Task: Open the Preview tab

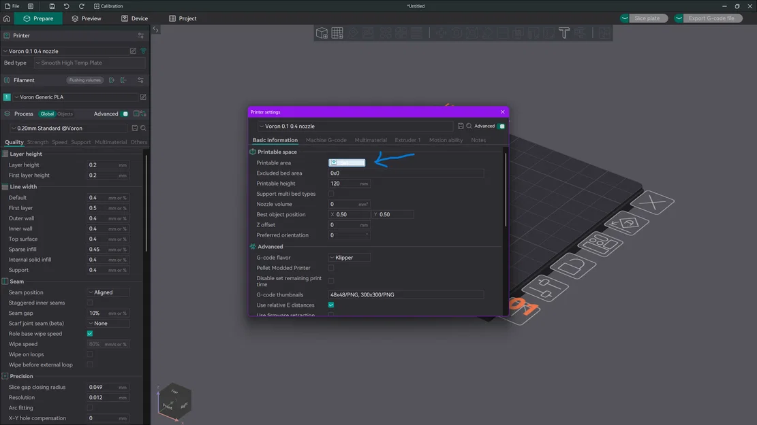Action: pos(87,18)
